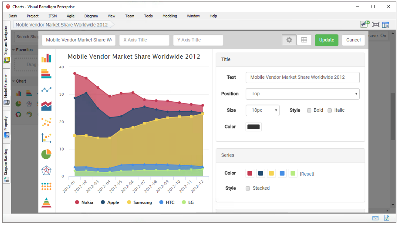Switch to the data table view icon
This screenshot has height=226, width=399.
pos(304,40)
